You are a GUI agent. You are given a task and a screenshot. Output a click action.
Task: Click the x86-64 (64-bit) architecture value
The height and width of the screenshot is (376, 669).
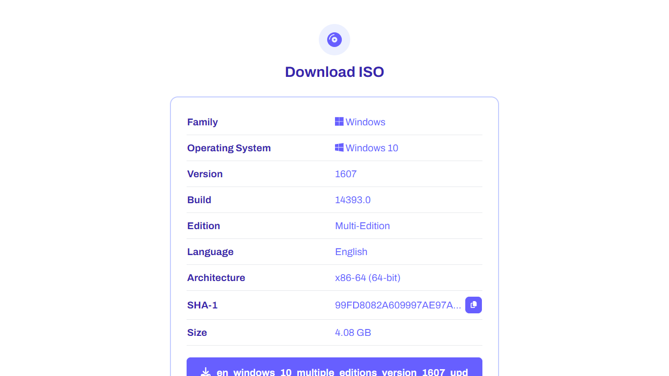(368, 278)
